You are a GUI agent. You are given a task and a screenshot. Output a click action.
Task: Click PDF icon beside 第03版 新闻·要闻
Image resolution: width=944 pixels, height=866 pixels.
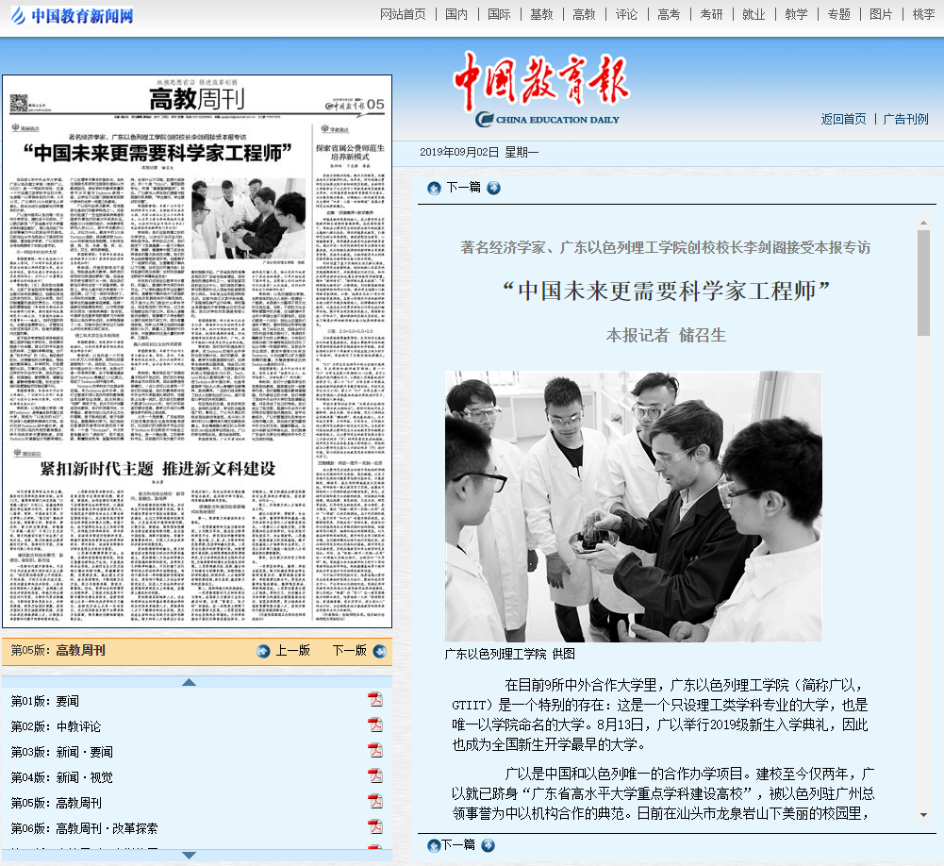[x=374, y=751]
